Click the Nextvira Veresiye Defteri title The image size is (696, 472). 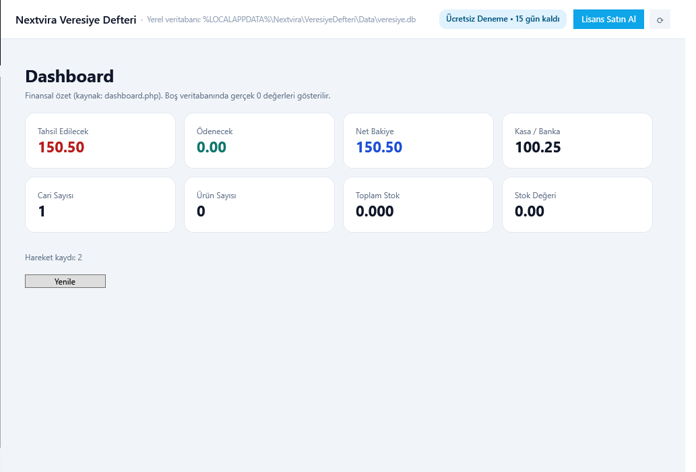click(x=76, y=20)
